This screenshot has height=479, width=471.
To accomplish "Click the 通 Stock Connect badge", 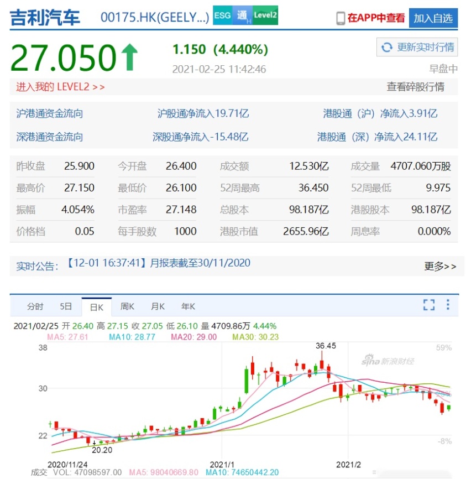I will (x=242, y=15).
